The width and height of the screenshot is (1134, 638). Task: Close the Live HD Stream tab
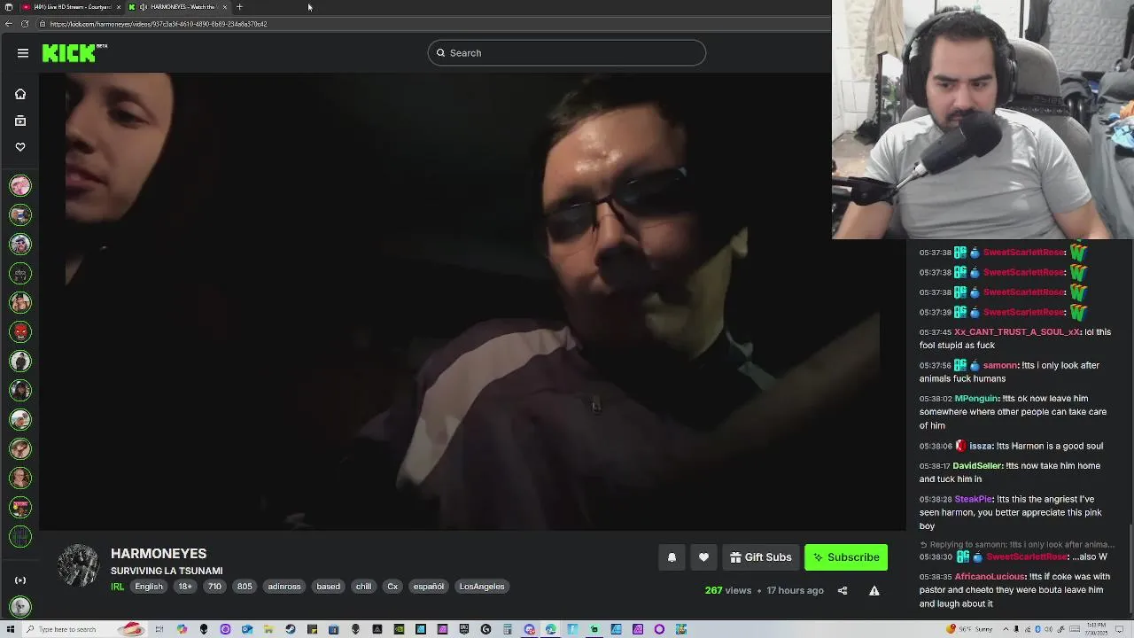pyautogui.click(x=119, y=7)
